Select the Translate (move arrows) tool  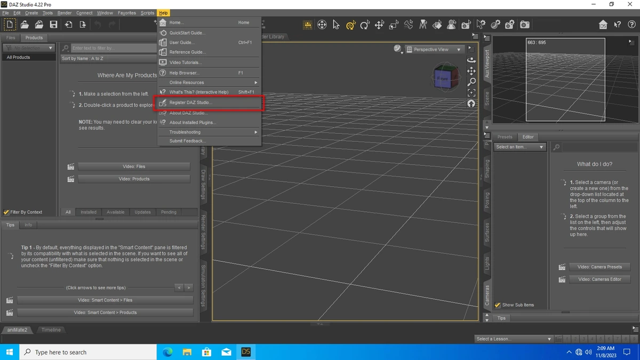pyautogui.click(x=379, y=25)
